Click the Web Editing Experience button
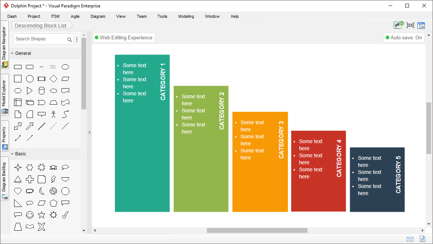 (124, 37)
